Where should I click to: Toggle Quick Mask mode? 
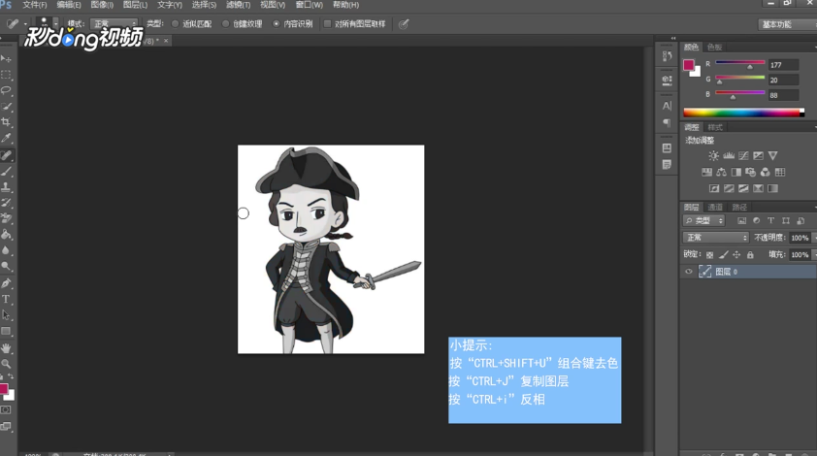click(x=6, y=410)
